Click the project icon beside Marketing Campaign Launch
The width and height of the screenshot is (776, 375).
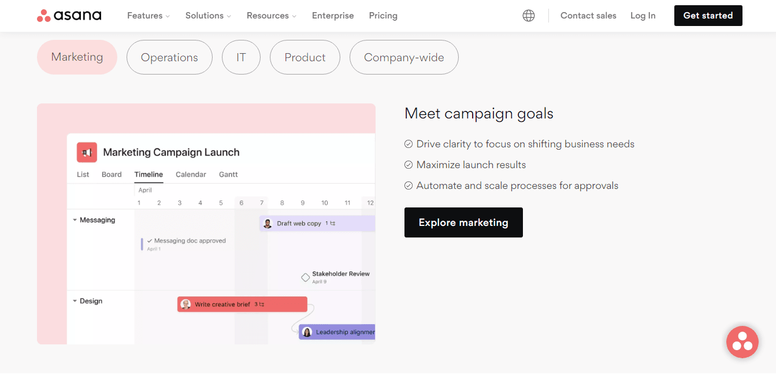pos(87,152)
